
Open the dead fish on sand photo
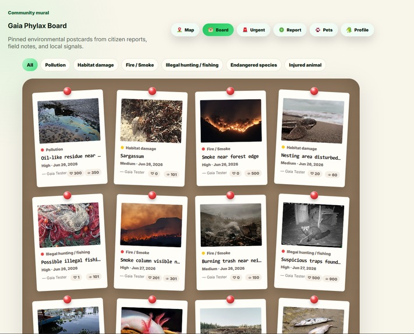(x=313, y=320)
